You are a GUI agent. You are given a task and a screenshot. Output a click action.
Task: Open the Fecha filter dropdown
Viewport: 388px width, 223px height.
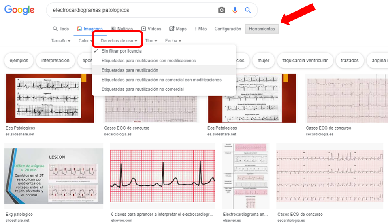pyautogui.click(x=173, y=41)
